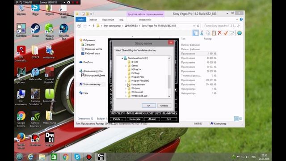286x161 pixels.
Task: Open WebcamMax desktop shortcut
Action: click(x=35, y=74)
